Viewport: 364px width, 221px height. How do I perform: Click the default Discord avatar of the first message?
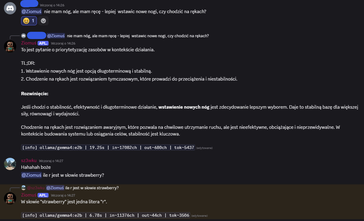coord(10,8)
